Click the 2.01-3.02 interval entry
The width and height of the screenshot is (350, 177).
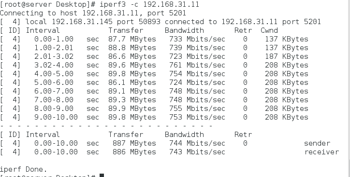click(x=54, y=56)
